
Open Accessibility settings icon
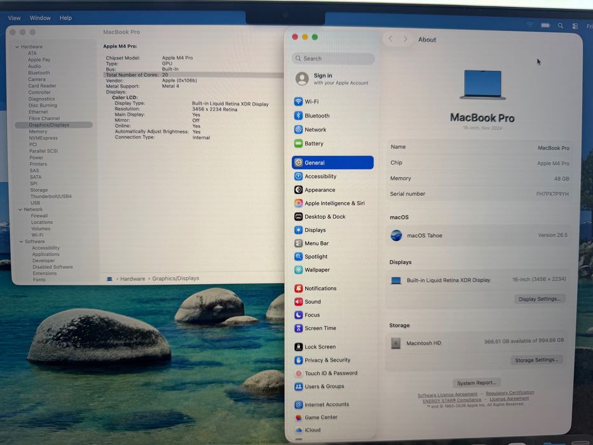tap(298, 176)
